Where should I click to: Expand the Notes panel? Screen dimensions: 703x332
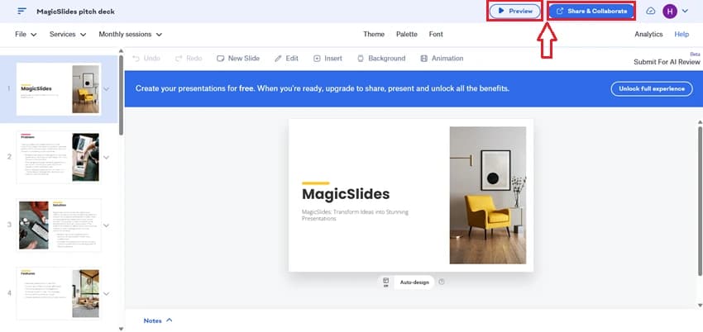[x=158, y=320]
